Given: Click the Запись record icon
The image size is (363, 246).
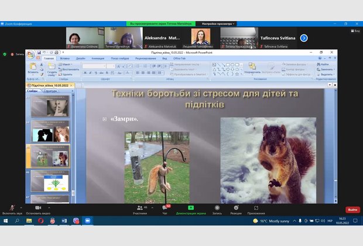Looking at the screenshot, I should (217, 208).
